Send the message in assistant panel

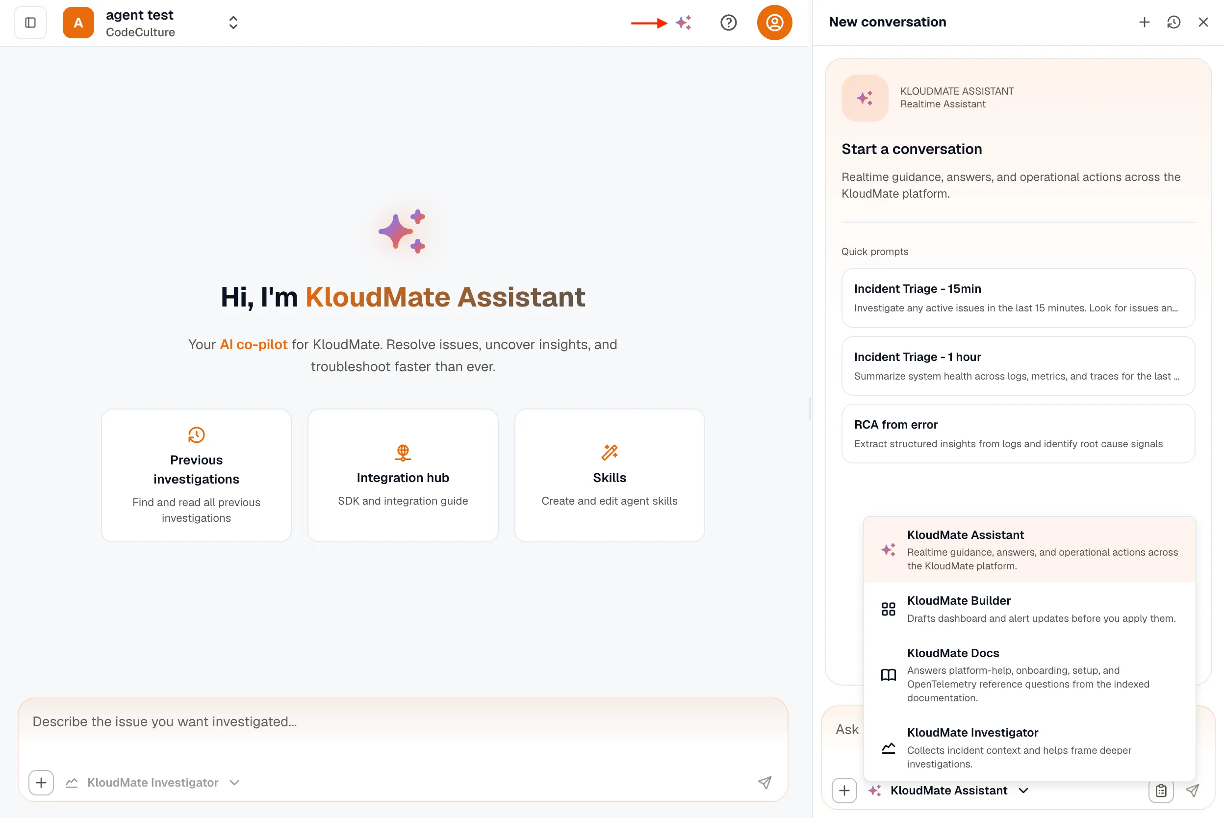coord(1192,791)
